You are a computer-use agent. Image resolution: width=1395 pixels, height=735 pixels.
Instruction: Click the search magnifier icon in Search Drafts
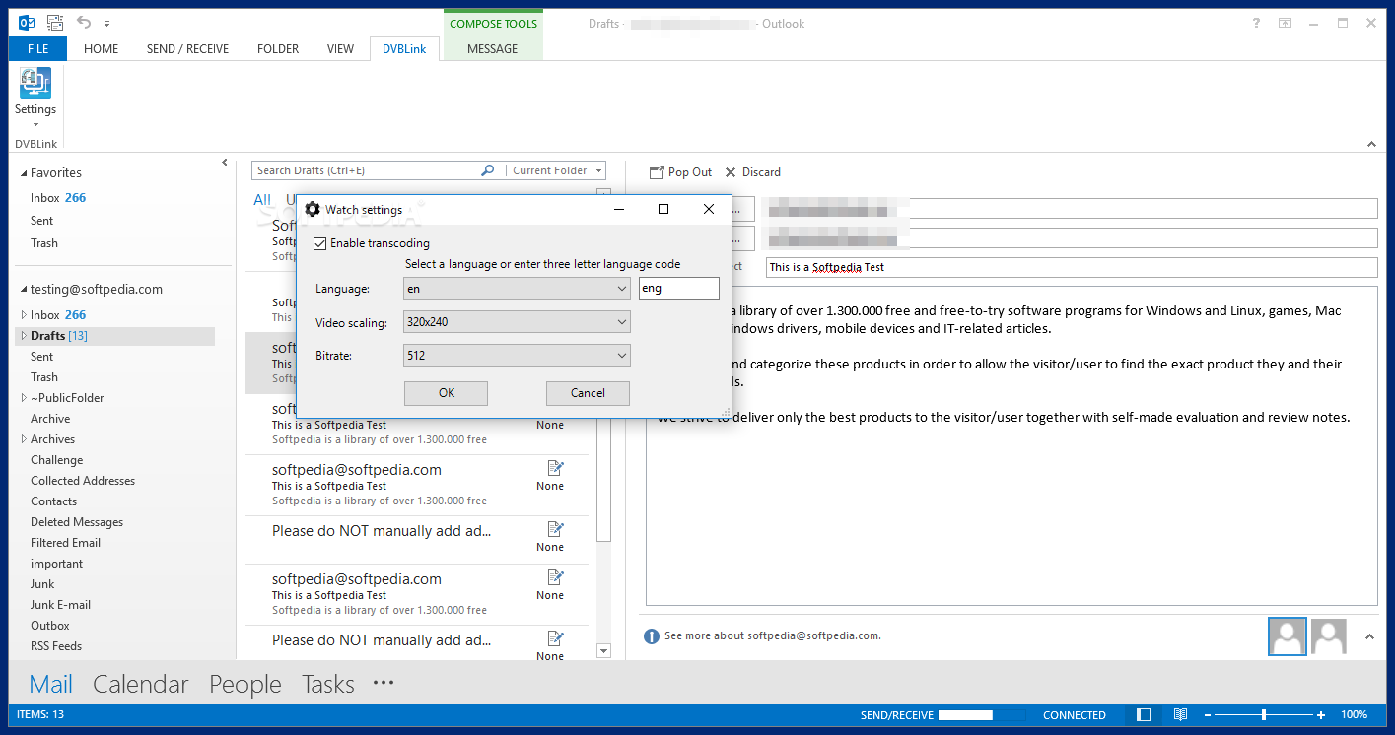(x=487, y=170)
